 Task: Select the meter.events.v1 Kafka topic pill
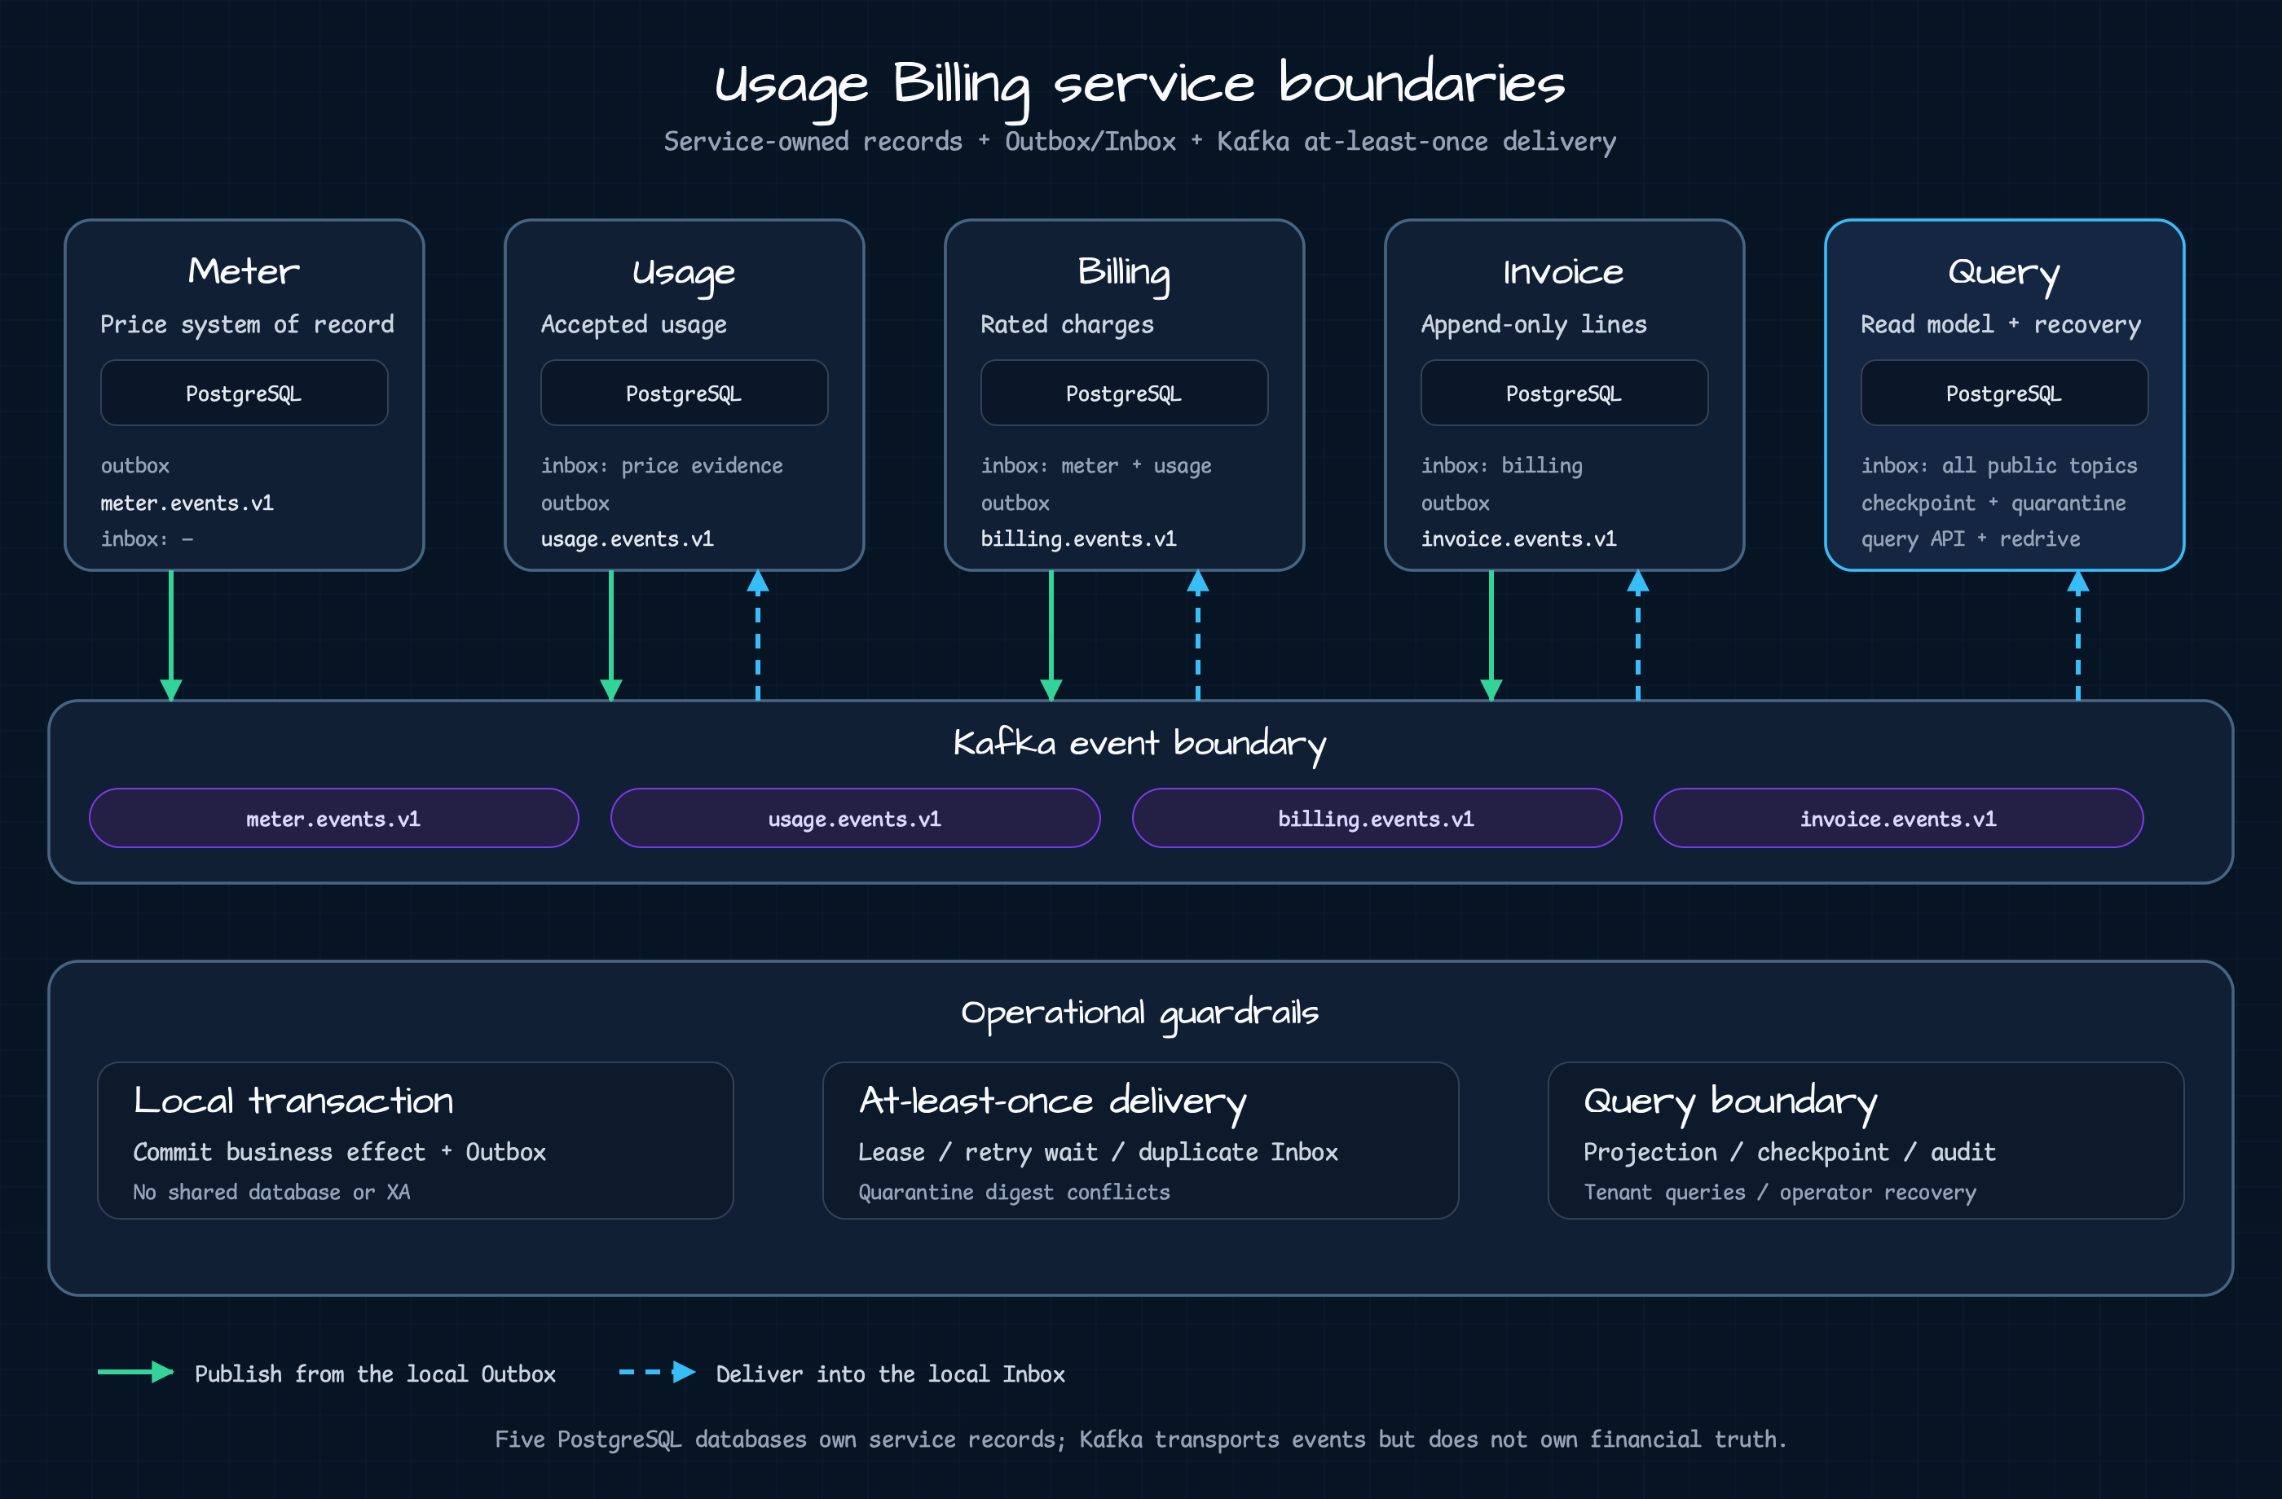pos(333,819)
